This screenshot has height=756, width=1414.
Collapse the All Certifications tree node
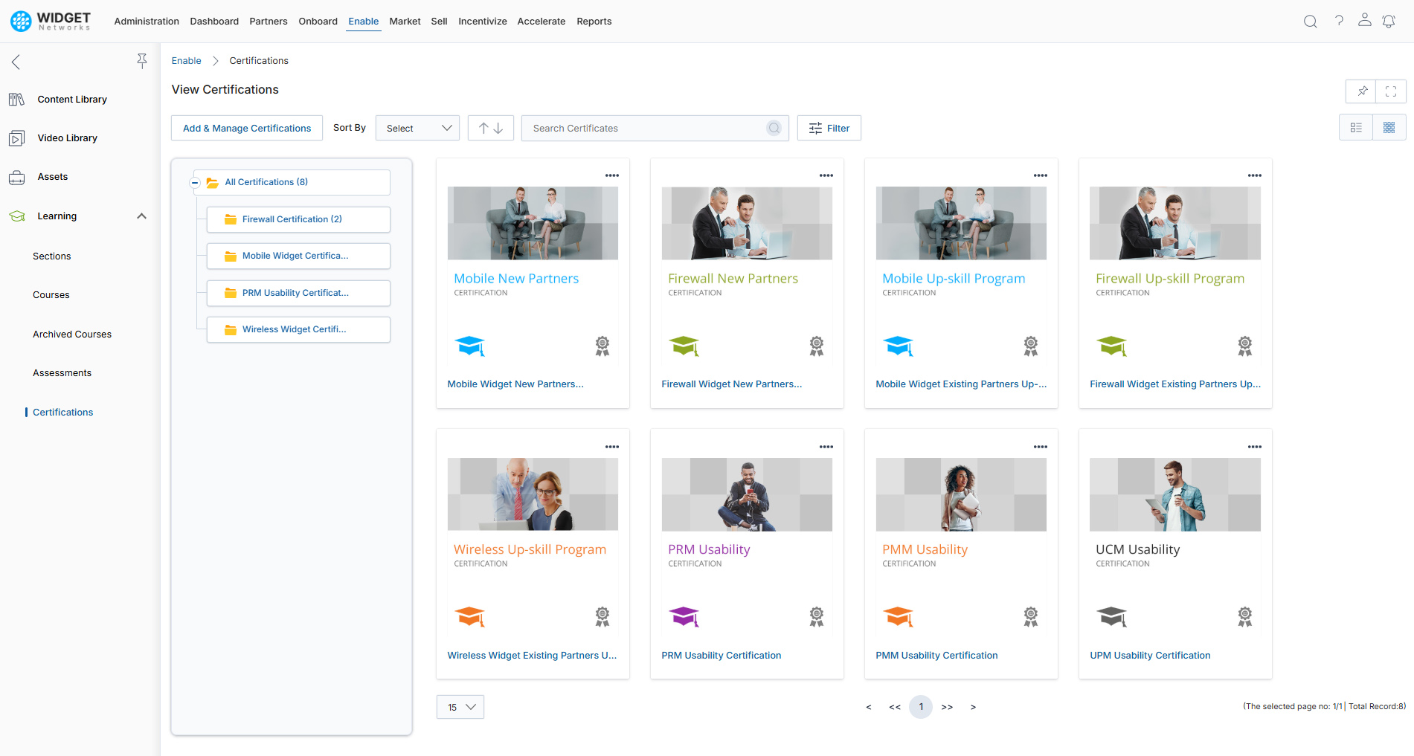(x=195, y=182)
